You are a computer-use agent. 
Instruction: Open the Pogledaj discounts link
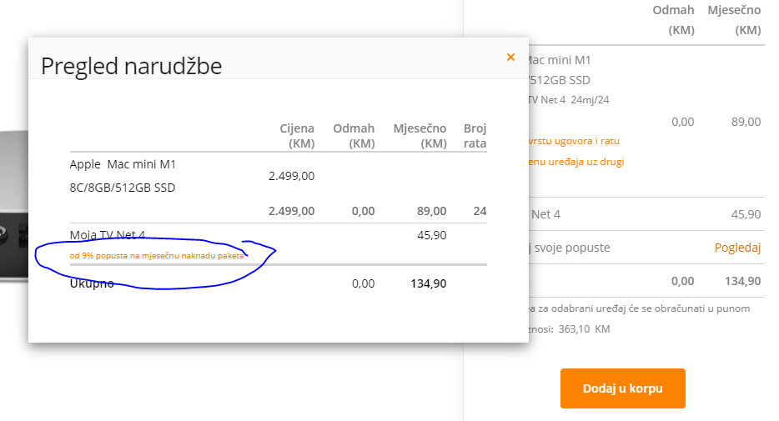point(737,248)
